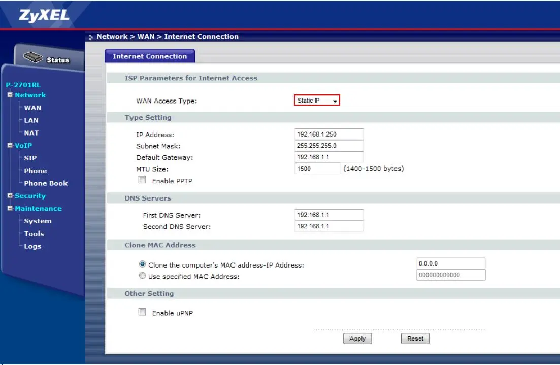Click the specified MAC address field
Image resolution: width=560 pixels, height=365 pixels.
click(451, 275)
